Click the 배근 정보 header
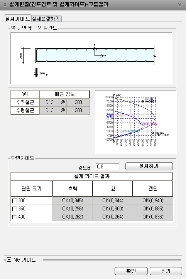The image size is (186, 279). [64, 94]
